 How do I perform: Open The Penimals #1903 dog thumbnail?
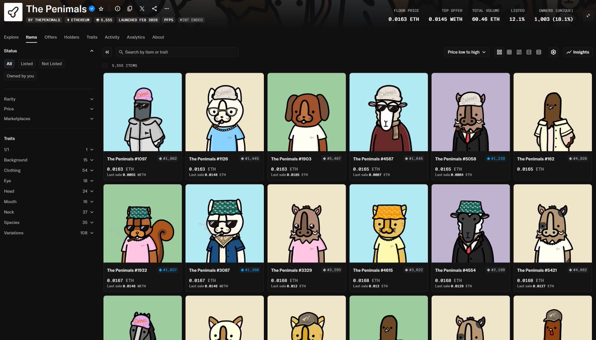tap(306, 112)
